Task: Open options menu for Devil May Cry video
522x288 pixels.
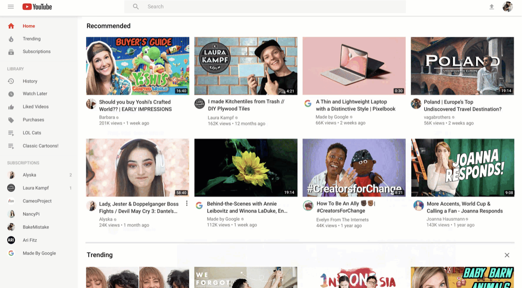Action: tap(187, 204)
